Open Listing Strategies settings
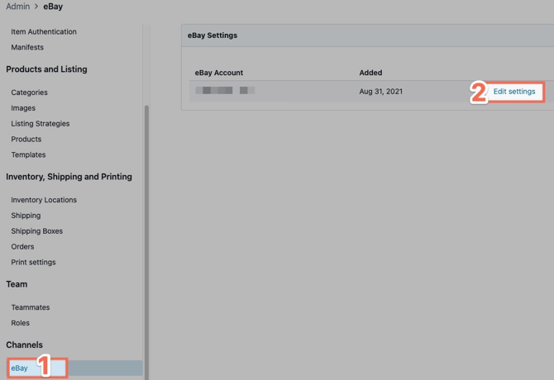 [40, 124]
